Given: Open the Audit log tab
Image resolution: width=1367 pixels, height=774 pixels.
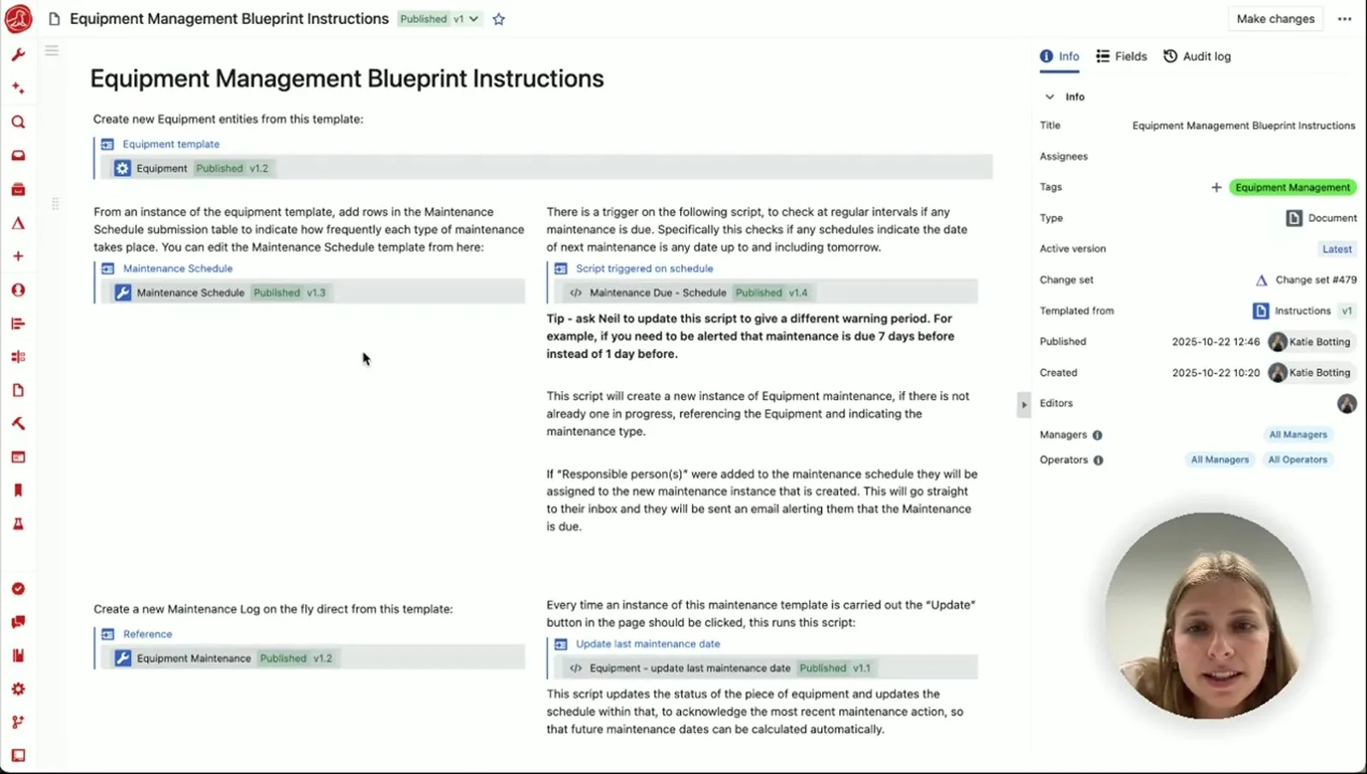Looking at the screenshot, I should pyautogui.click(x=1197, y=56).
